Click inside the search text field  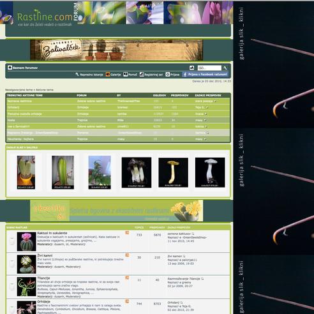[209, 68]
